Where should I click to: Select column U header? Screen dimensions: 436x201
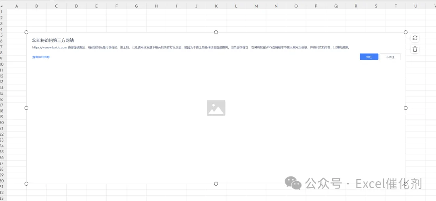click(416, 6)
